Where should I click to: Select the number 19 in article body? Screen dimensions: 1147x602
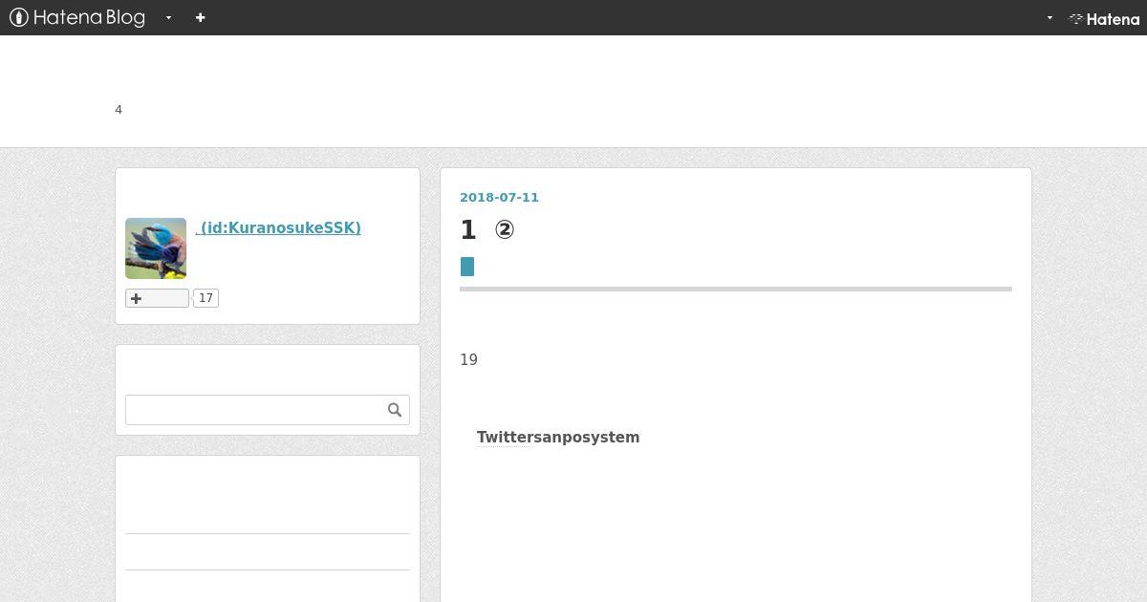(x=468, y=359)
